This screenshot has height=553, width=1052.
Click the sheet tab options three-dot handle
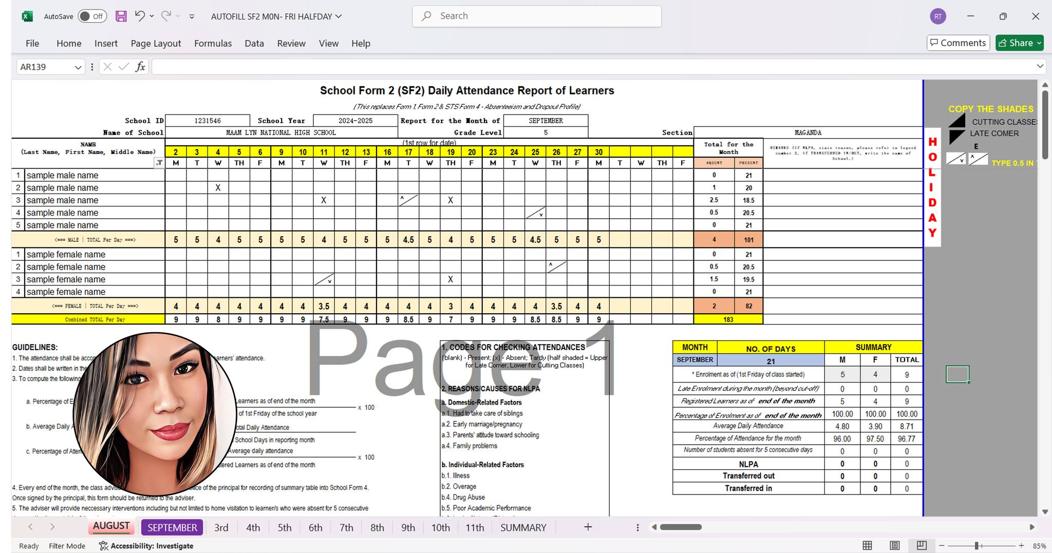click(x=637, y=527)
